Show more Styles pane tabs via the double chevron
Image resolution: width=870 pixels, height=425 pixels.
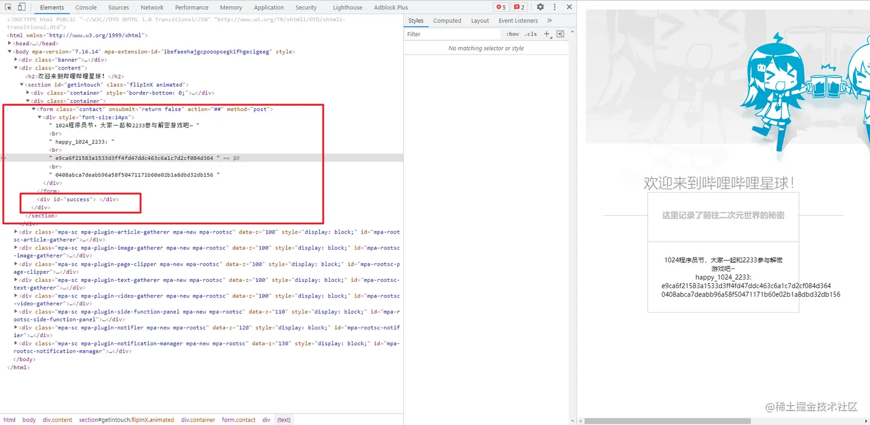coord(550,21)
